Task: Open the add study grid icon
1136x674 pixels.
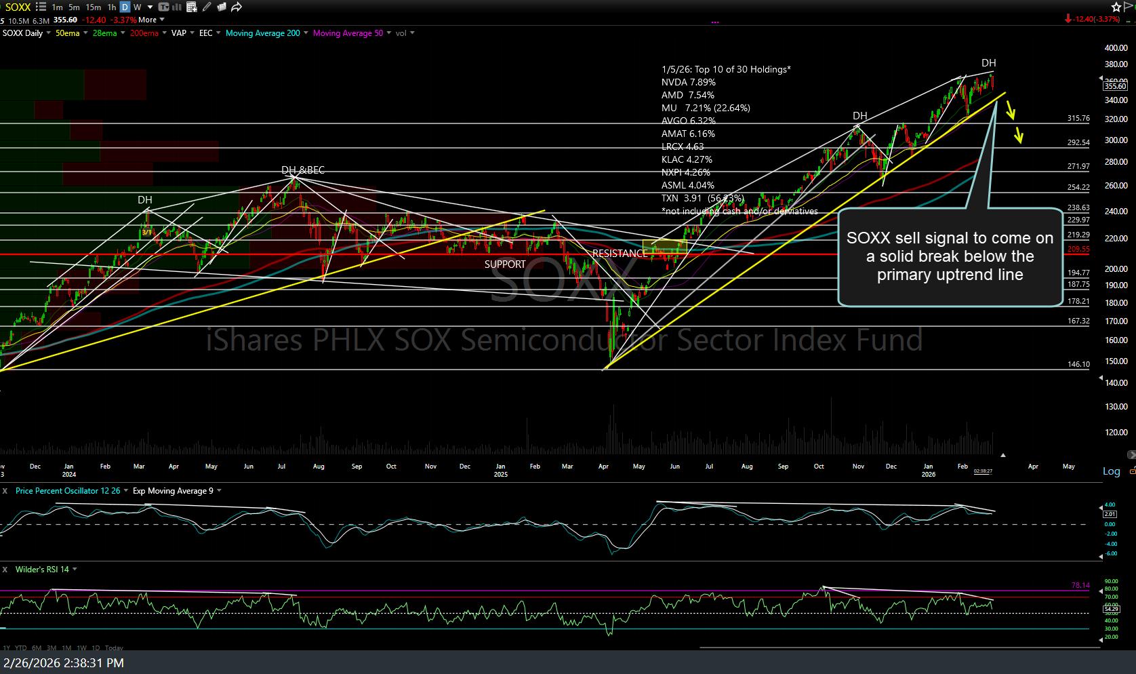Action: (x=191, y=7)
